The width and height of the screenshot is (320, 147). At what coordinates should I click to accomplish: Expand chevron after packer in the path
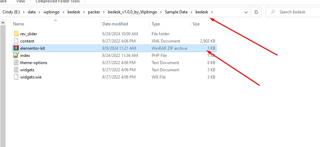pos(104,12)
